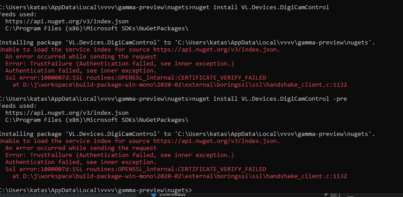
Task: Click the pin icon near bottom edge
Action: pyautogui.click(x=326, y=195)
